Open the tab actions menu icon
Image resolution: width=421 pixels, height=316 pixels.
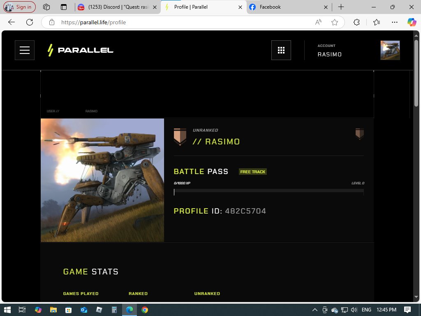point(64,7)
